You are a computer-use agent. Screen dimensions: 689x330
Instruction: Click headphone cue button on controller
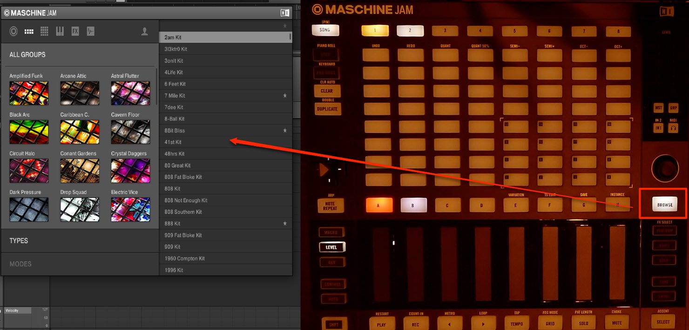tap(673, 128)
